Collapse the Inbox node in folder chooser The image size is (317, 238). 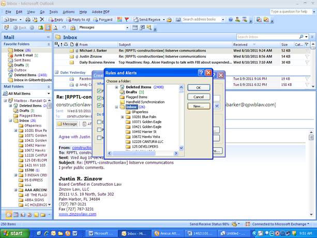pyautogui.click(x=116, y=107)
